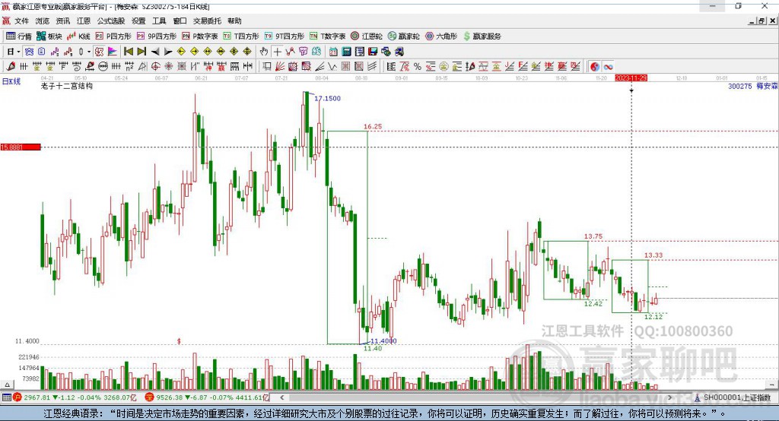Select the red pencil drawing tool
Screen dimensions: 779x421
[x=11, y=67]
